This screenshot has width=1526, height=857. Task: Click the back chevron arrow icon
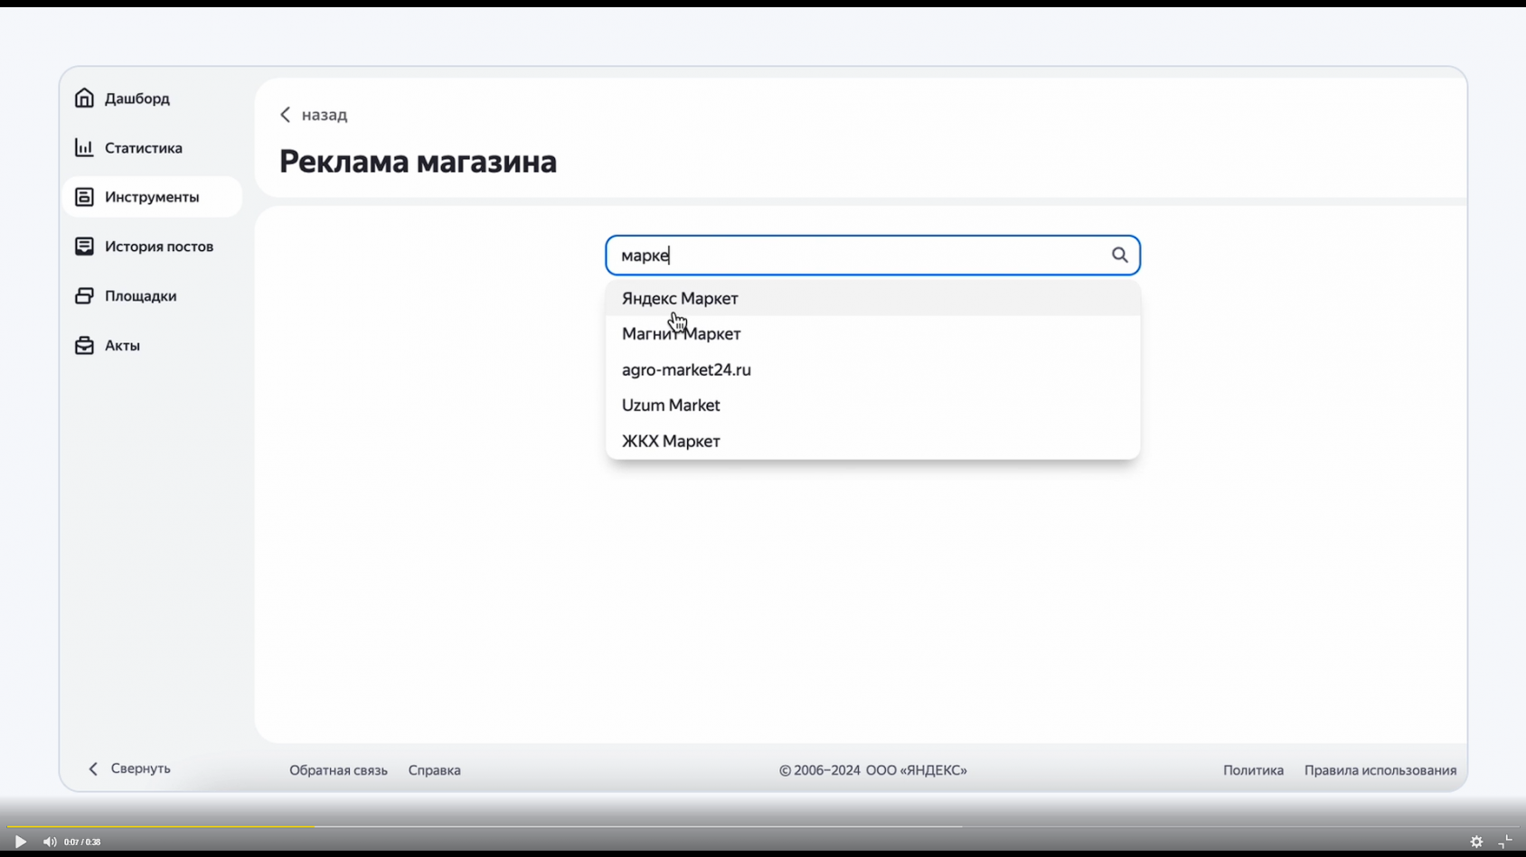pos(286,115)
